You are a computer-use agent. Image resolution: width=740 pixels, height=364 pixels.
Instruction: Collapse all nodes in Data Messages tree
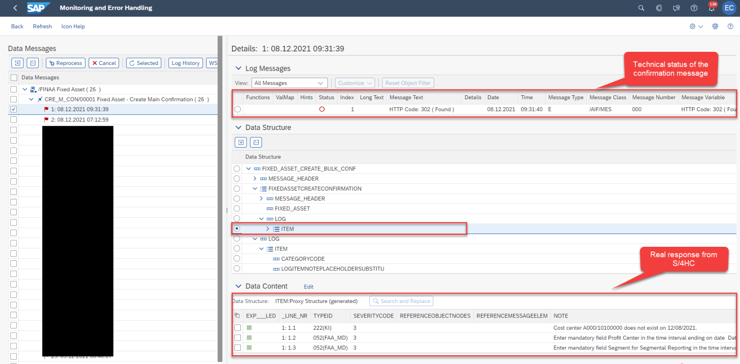[x=33, y=63]
